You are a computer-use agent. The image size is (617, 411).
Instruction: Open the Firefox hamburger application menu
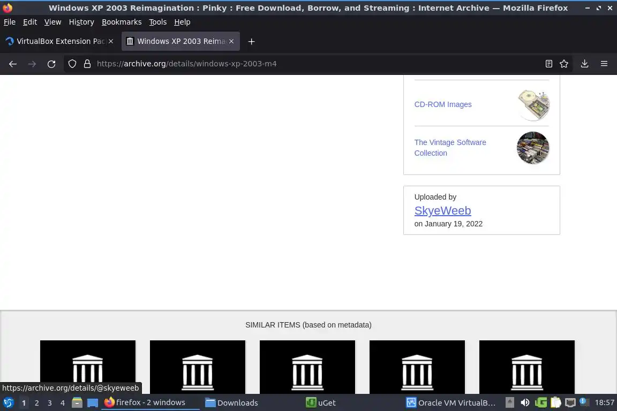pyautogui.click(x=604, y=64)
